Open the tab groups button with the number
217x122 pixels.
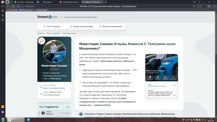7,2
